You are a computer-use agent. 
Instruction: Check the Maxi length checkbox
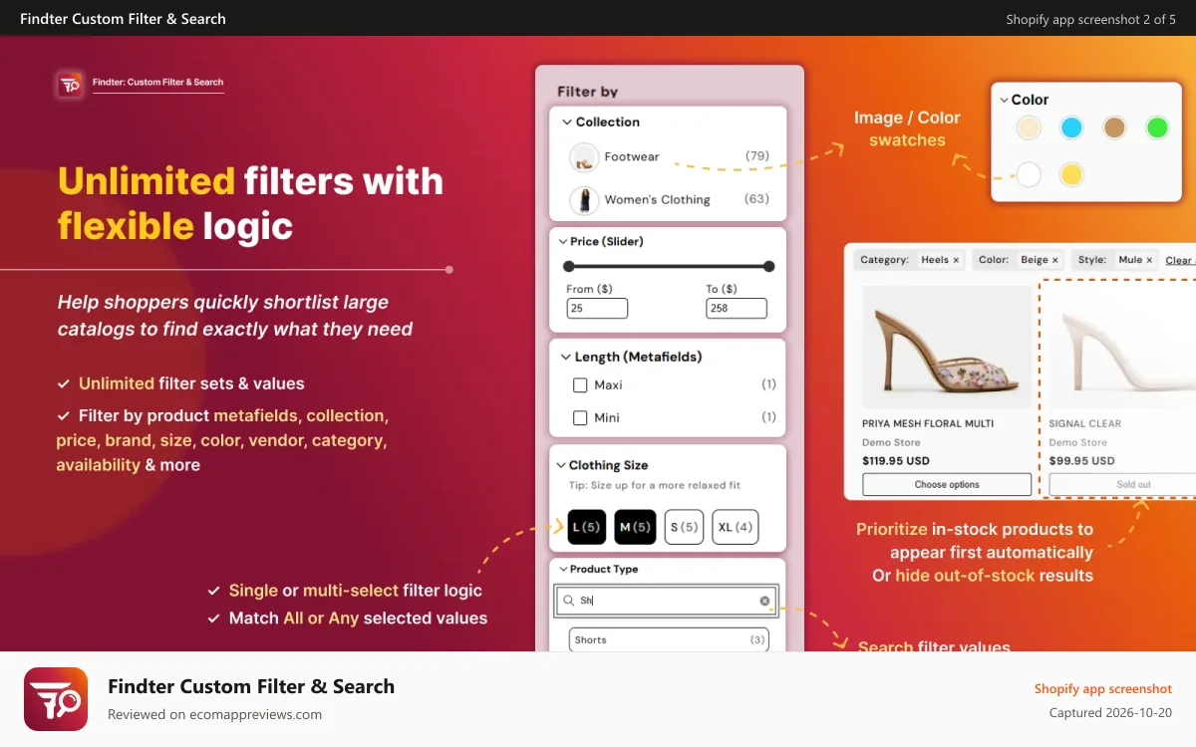tap(580, 385)
